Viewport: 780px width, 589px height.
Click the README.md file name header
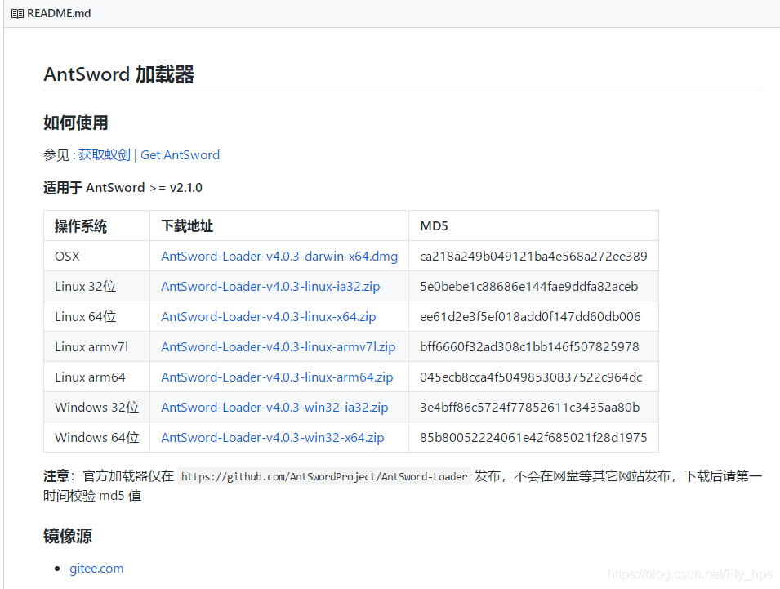[59, 13]
